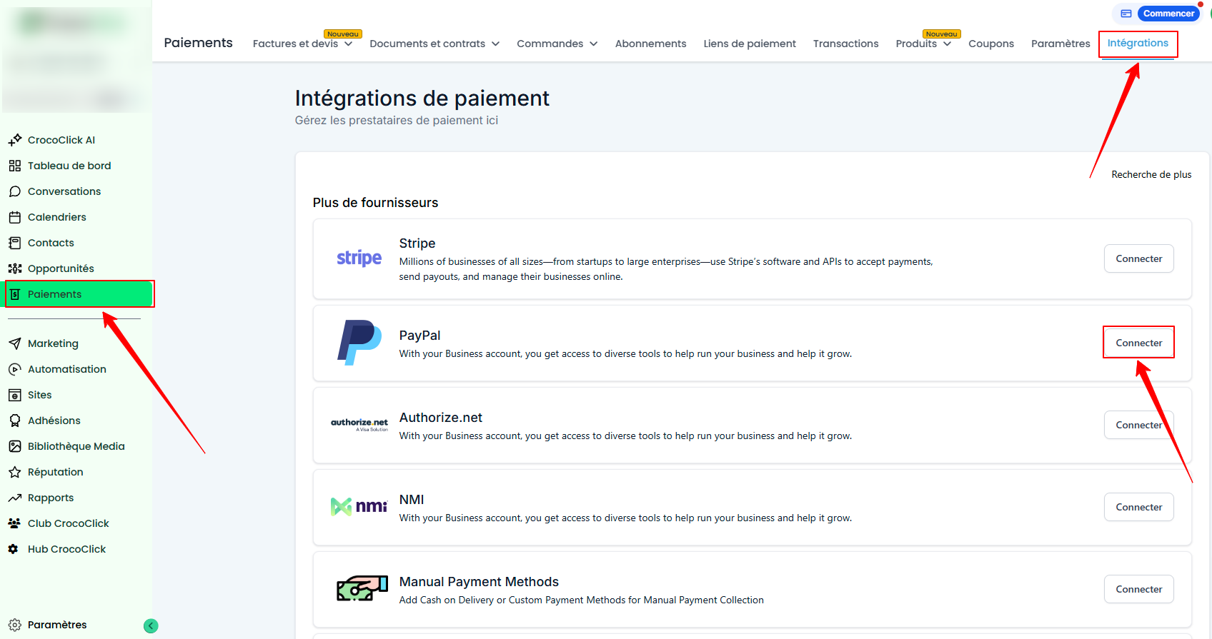Open the Paramètres tab in top navigation
Viewport: 1212px width, 639px height.
pyautogui.click(x=1060, y=44)
